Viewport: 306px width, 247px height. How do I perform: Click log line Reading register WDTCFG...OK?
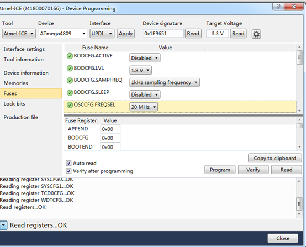tap(36, 200)
